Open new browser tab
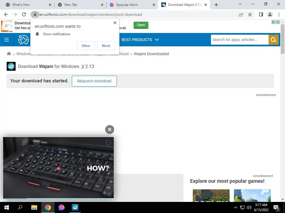Viewport: 285px width, 213px height. pyautogui.click(x=216, y=5)
